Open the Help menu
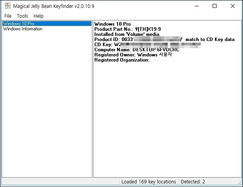 (x=38, y=16)
